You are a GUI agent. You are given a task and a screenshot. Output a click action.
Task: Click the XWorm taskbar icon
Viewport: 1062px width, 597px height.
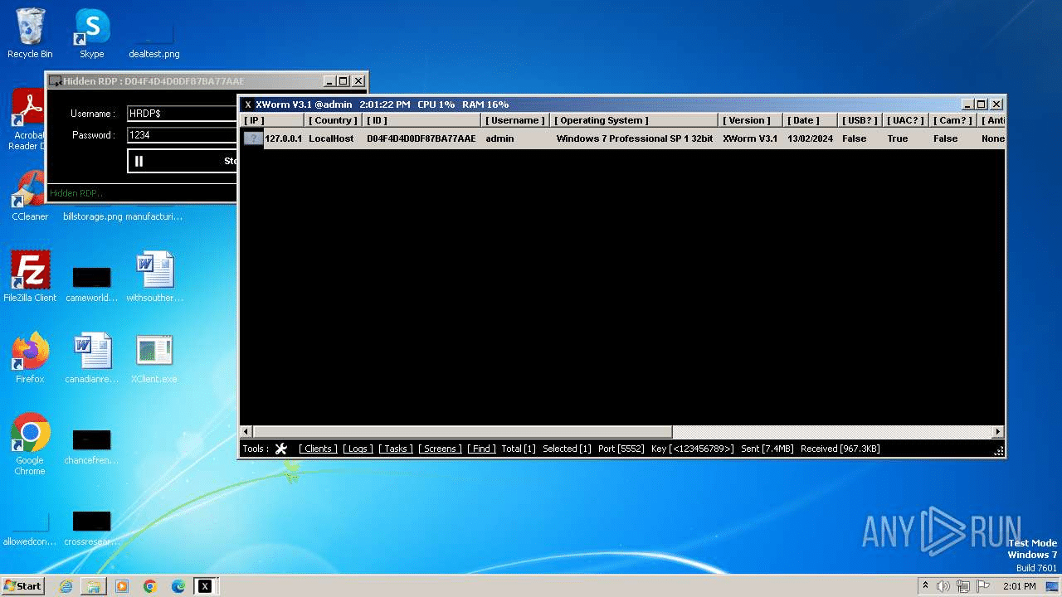204,586
